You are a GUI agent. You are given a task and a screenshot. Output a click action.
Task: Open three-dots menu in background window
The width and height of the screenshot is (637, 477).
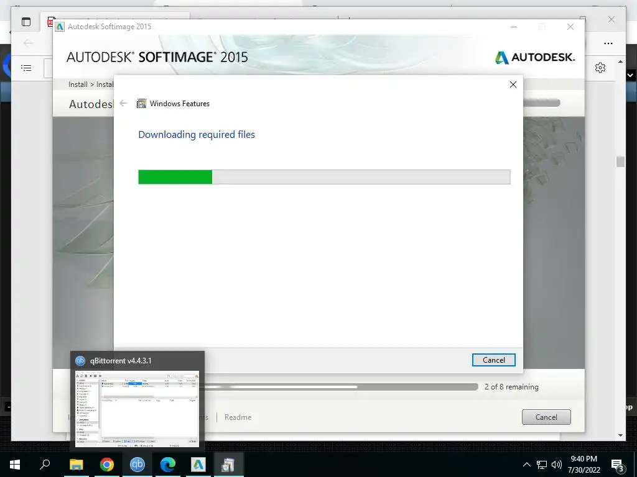pyautogui.click(x=608, y=43)
